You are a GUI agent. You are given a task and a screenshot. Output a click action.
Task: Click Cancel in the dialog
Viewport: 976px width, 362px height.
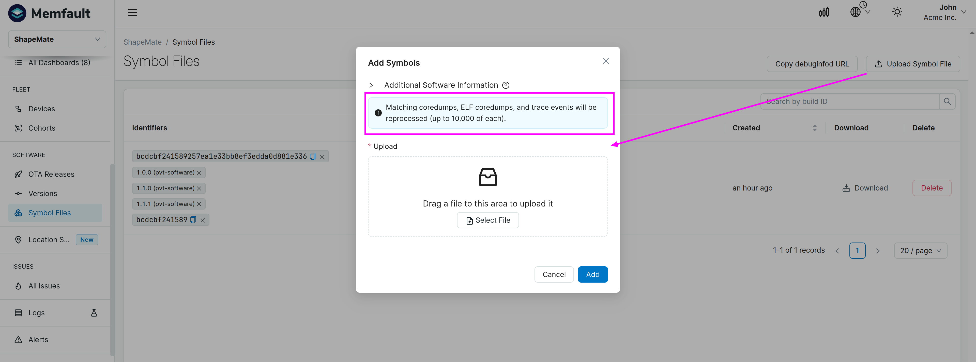point(554,275)
